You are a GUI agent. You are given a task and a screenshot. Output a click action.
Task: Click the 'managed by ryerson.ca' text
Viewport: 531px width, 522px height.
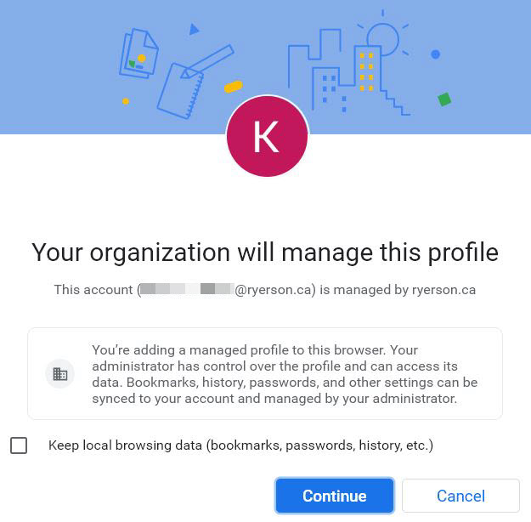tap(404, 290)
